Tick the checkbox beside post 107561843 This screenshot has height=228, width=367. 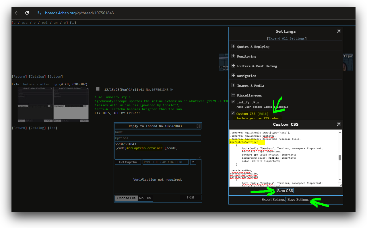[98, 89]
